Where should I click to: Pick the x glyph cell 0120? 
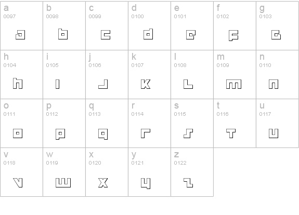tap(107, 172)
